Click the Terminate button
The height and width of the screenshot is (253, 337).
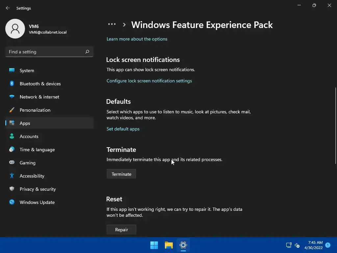[121, 174]
